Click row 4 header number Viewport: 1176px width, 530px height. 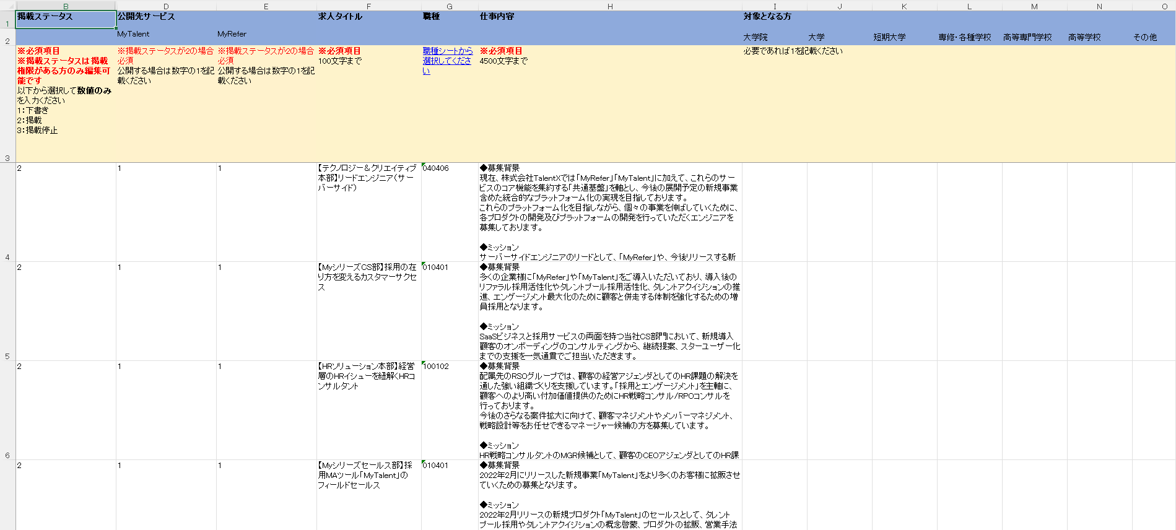click(x=7, y=257)
